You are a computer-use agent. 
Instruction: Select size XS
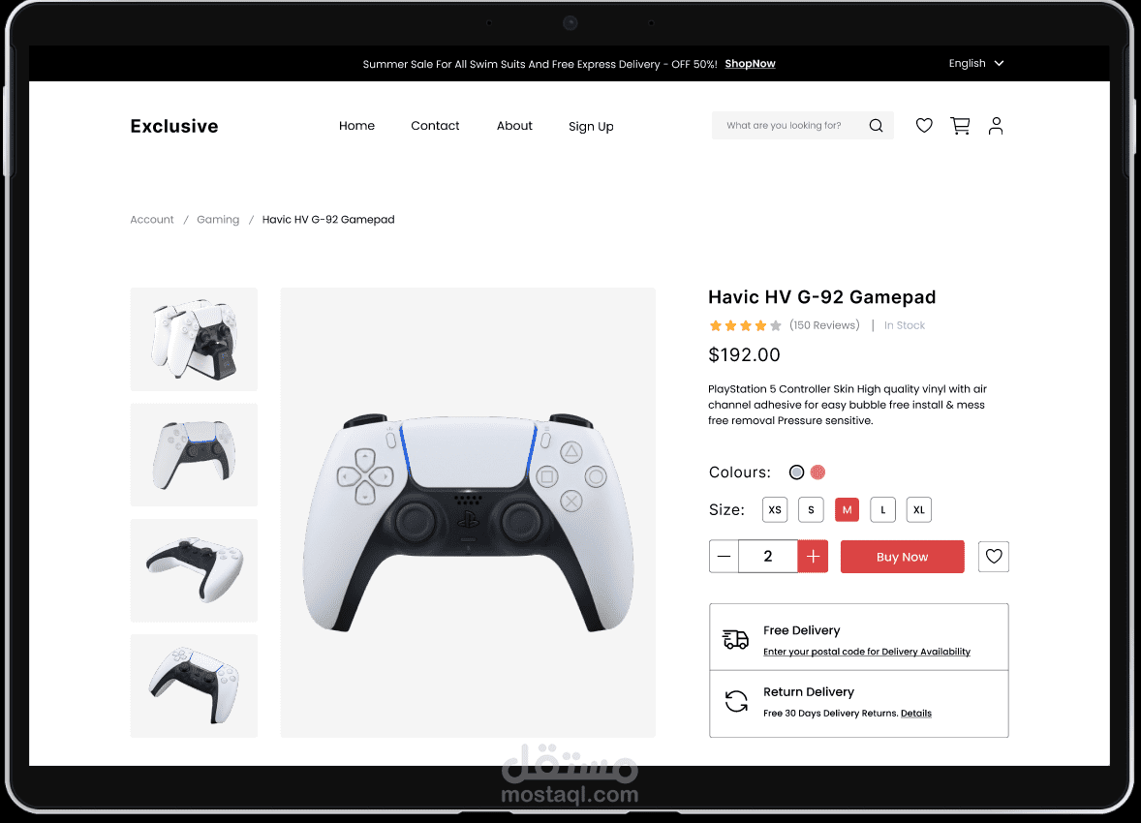point(775,509)
